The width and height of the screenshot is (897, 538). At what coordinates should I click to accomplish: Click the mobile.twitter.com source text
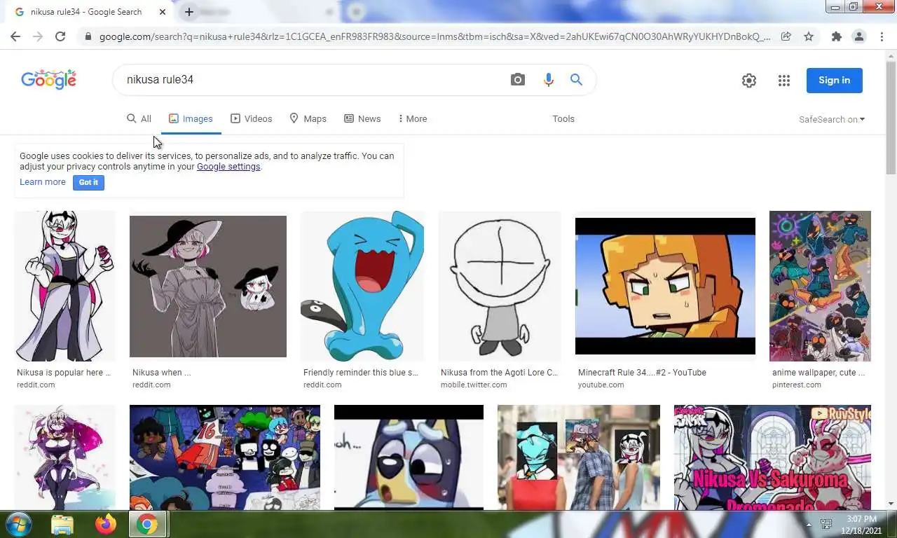click(x=474, y=385)
